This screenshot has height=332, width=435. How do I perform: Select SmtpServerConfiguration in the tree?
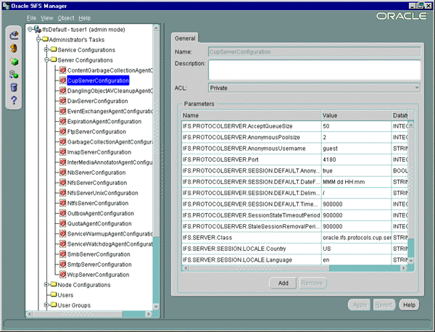(99, 265)
